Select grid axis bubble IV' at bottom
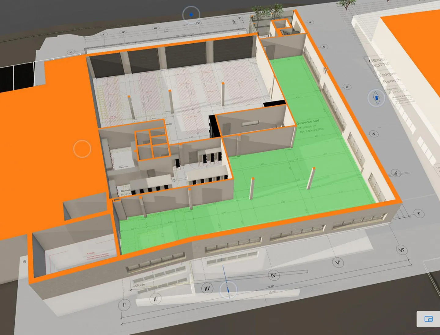The image size is (440, 335). pyautogui.click(x=273, y=275)
